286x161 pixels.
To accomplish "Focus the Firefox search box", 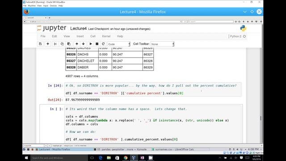I will point(210,21).
